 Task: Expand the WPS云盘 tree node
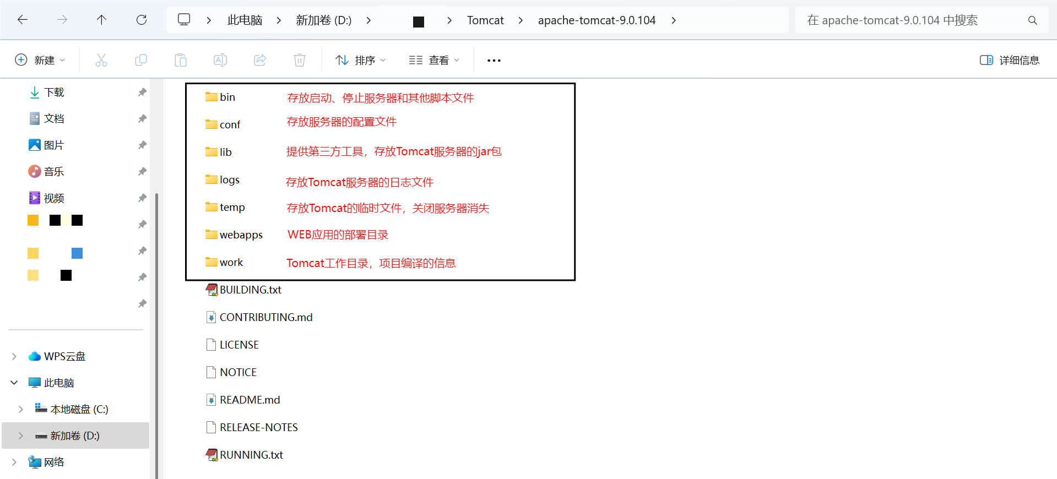coord(14,357)
